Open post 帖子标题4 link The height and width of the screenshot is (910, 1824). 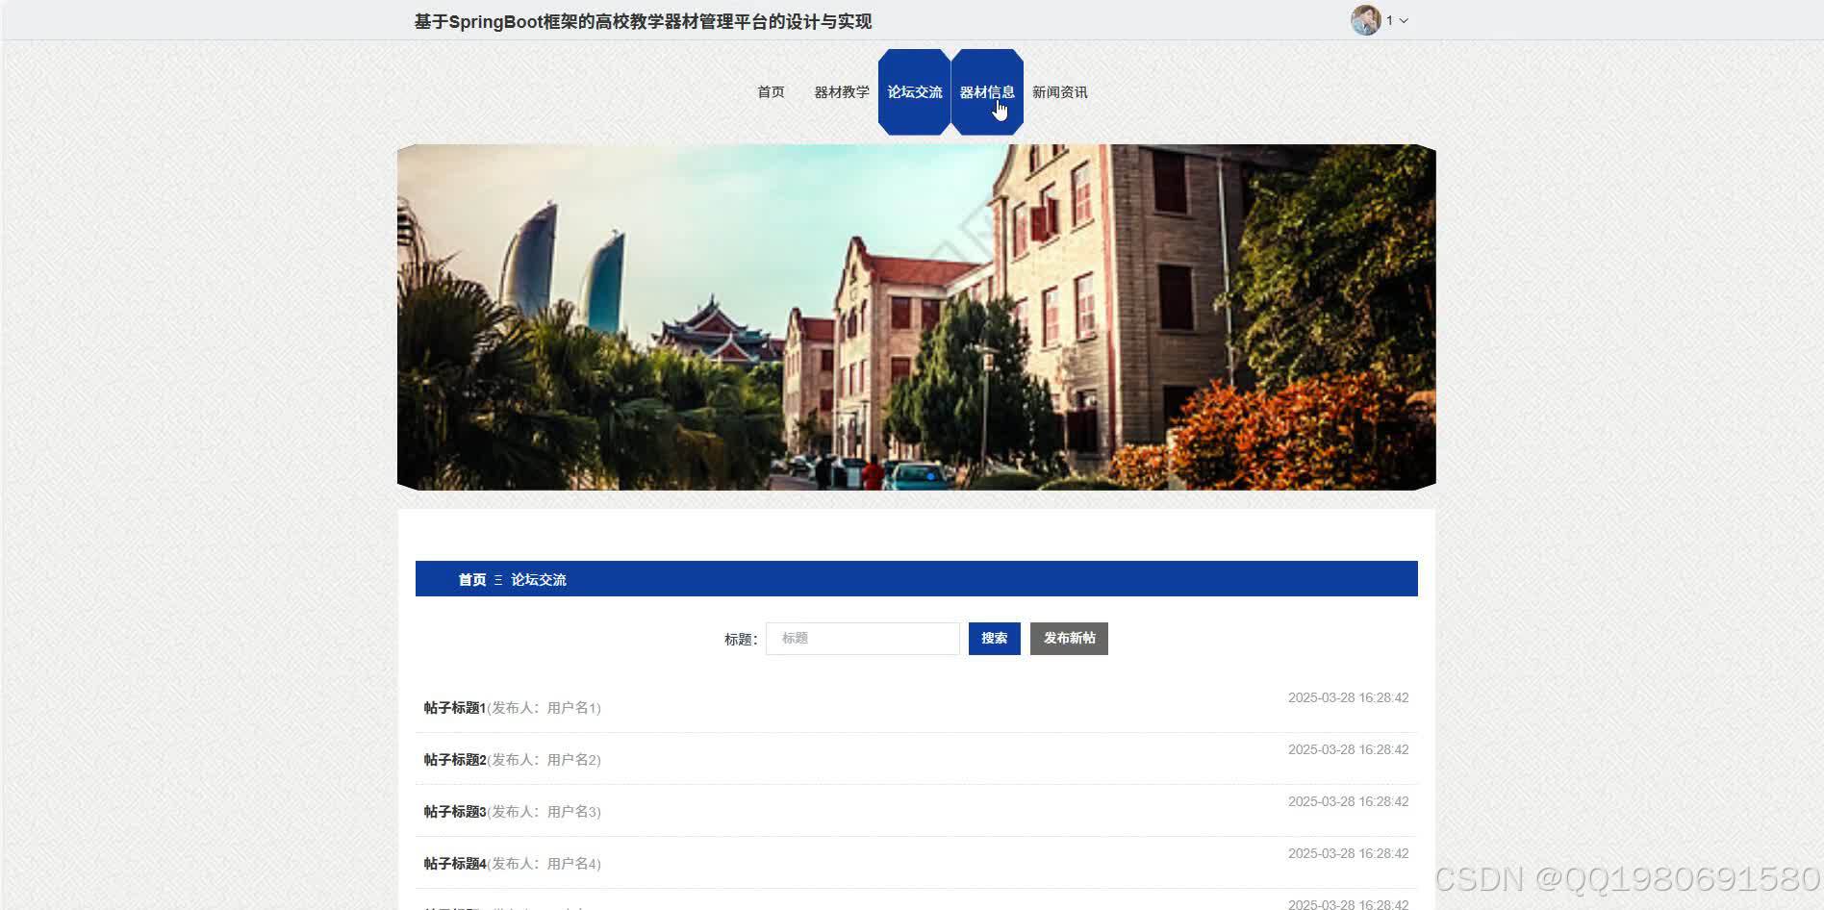click(454, 863)
